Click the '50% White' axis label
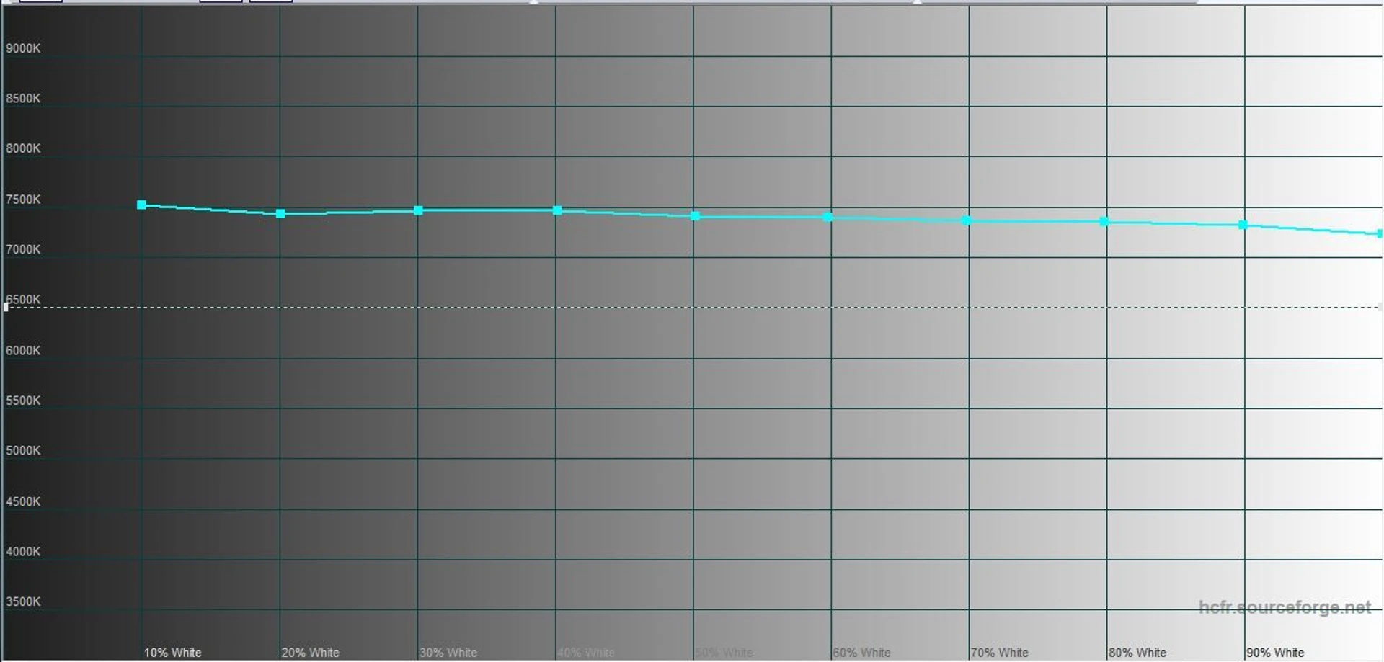The width and height of the screenshot is (1384, 662). 724,653
